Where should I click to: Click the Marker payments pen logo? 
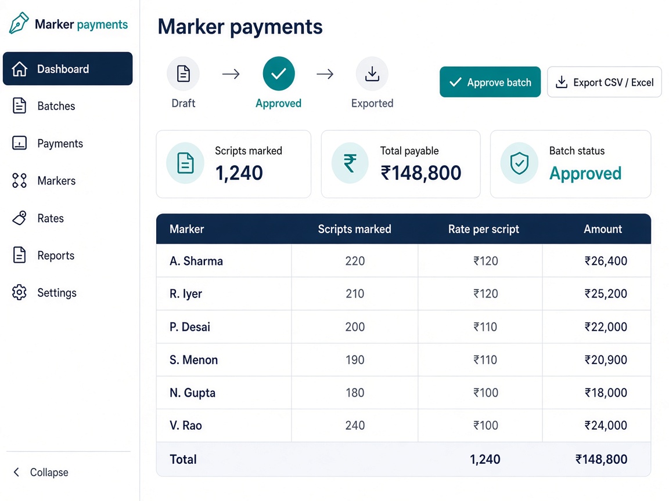click(19, 23)
